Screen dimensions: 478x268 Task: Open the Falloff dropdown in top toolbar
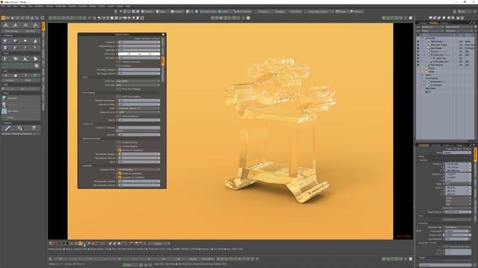tap(224, 12)
